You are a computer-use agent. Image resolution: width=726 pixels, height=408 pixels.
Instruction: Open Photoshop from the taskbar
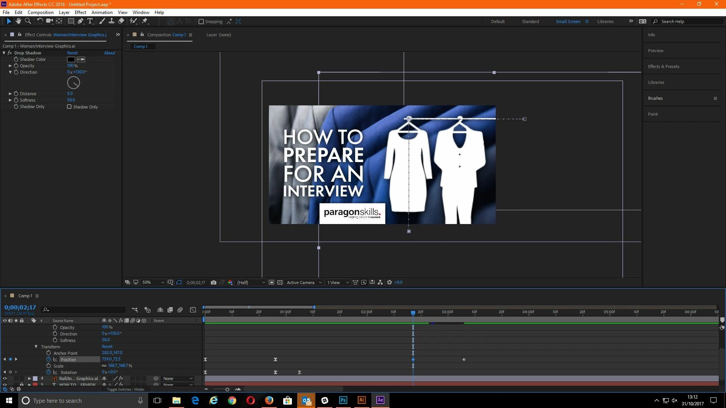click(x=343, y=400)
